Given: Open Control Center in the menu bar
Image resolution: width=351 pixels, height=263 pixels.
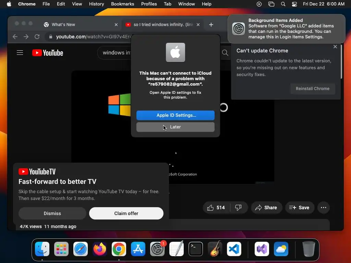Looking at the screenshot, I should (x=294, y=4).
